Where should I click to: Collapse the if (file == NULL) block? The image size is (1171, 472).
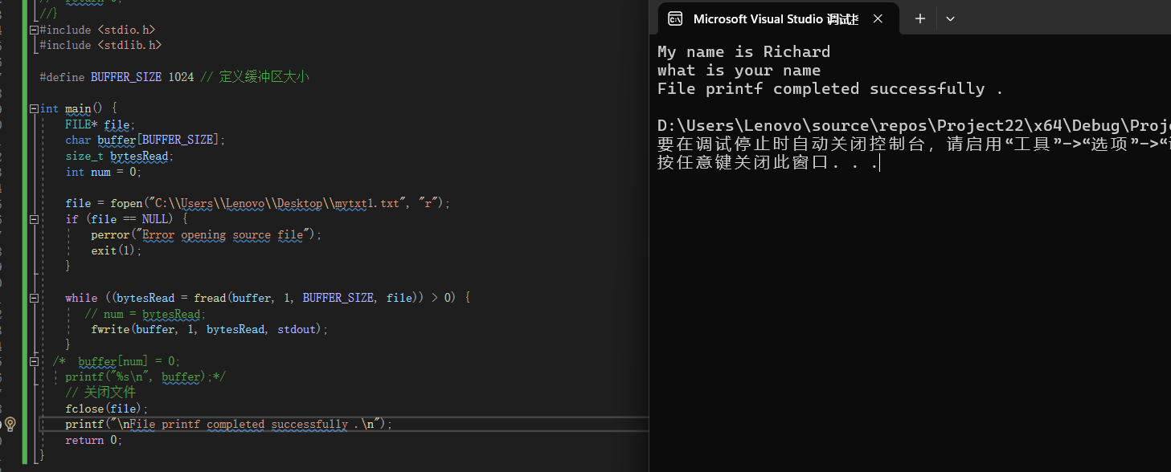click(x=34, y=219)
